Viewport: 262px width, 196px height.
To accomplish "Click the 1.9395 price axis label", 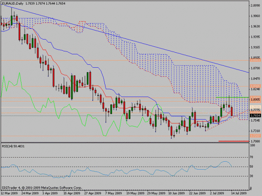I will point(255,37).
